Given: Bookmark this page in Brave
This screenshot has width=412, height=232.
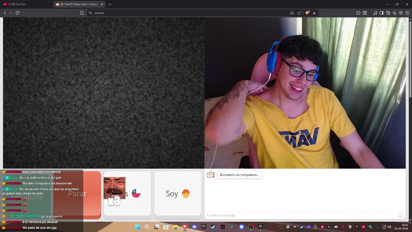Looking at the screenshot, I should click(x=82, y=13).
